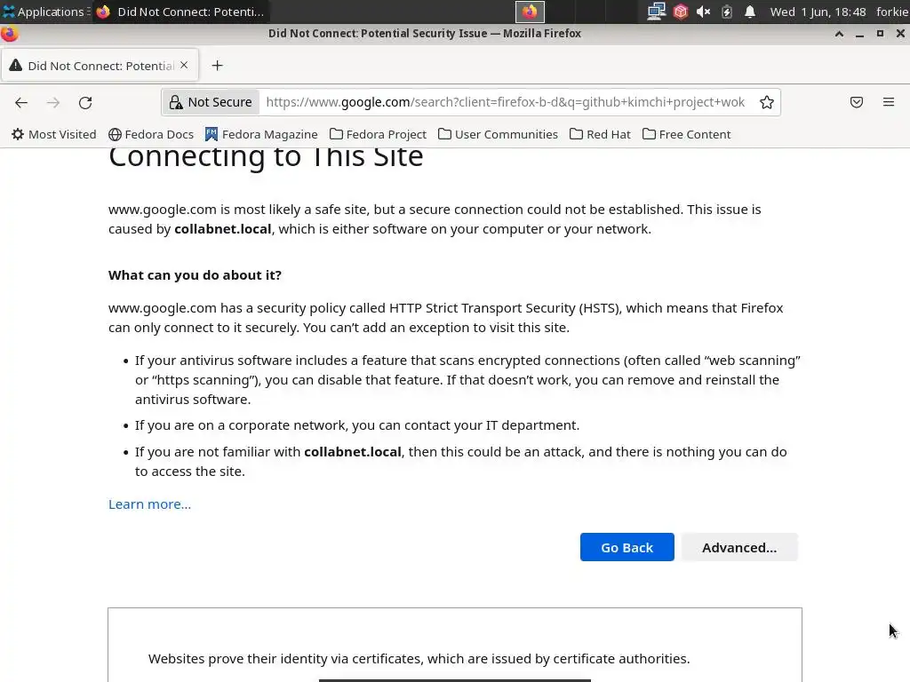Save page to Pocket
910x682 pixels.
pos(857,102)
